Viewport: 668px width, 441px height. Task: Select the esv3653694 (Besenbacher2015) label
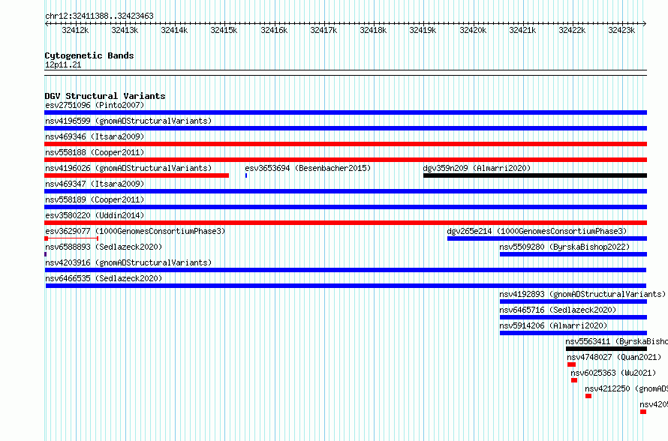point(308,168)
